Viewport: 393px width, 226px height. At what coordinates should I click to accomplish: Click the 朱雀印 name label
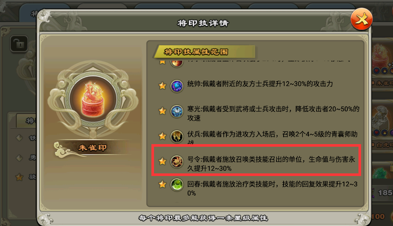(93, 148)
